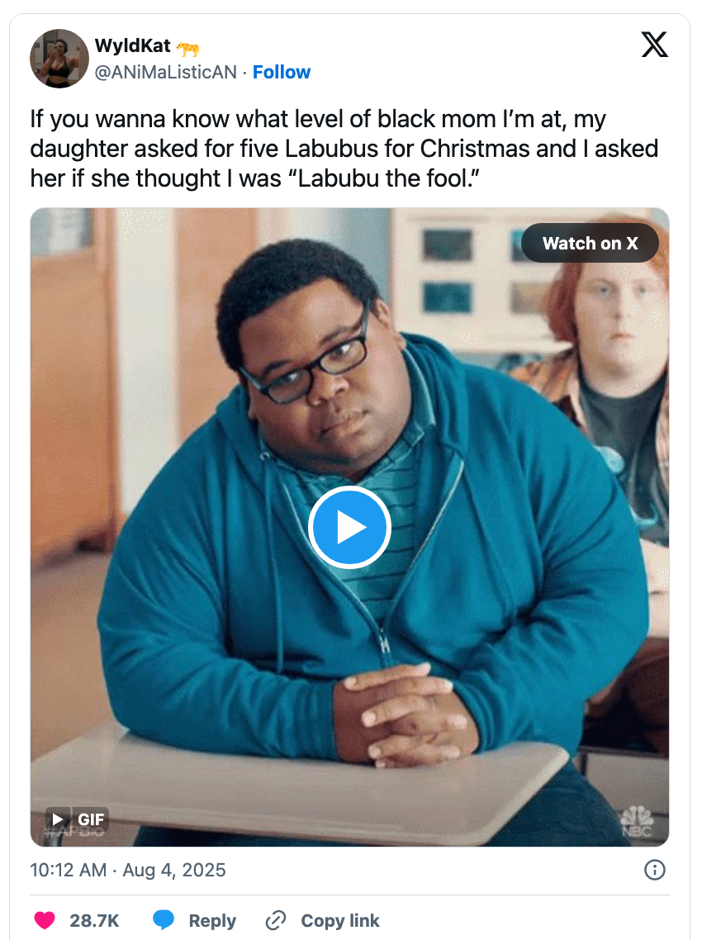Open WyldKat's profile avatar
The width and height of the screenshot is (702, 940).
59,59
